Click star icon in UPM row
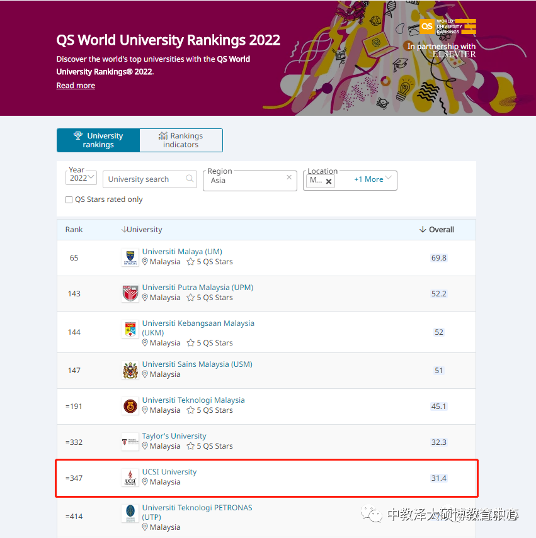Image resolution: width=536 pixels, height=538 pixels. [x=191, y=298]
